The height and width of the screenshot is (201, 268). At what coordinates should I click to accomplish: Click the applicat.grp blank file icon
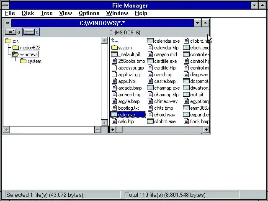114,75
